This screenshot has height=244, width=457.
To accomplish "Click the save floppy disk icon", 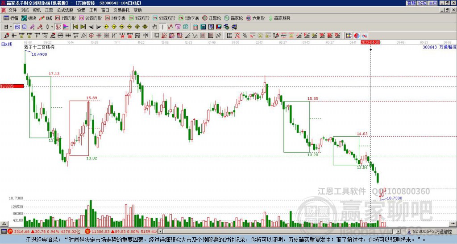I will point(219,27).
